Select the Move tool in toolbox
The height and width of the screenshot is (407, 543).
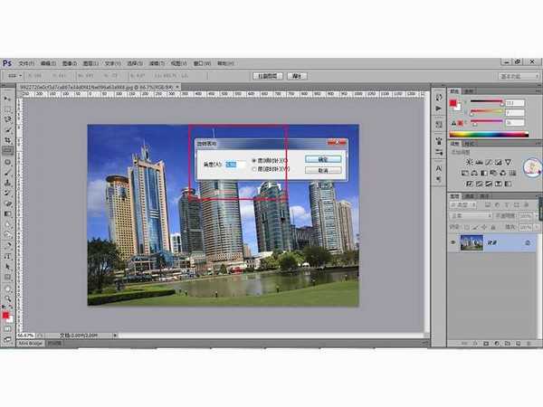(x=8, y=99)
